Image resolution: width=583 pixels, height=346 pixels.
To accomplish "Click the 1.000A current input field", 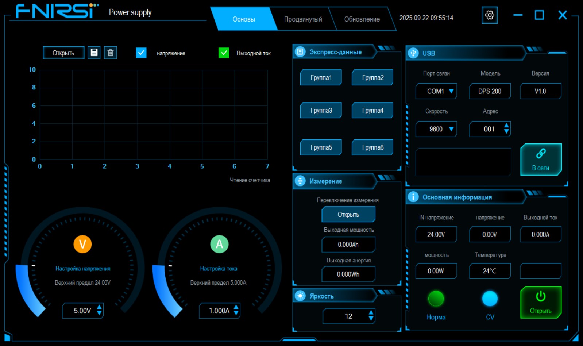I will (220, 311).
